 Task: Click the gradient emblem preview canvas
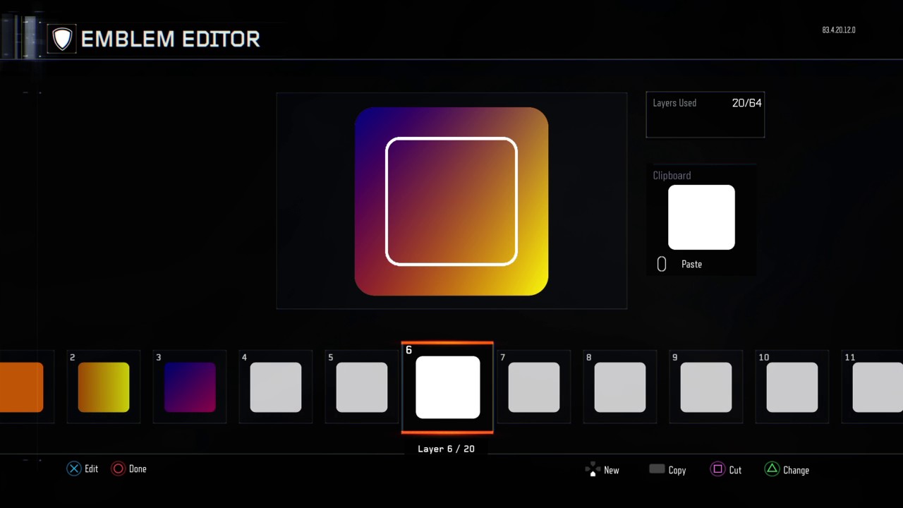pos(451,201)
